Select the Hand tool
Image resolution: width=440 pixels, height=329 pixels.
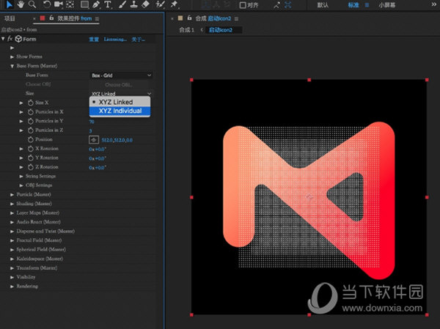(x=21, y=4)
